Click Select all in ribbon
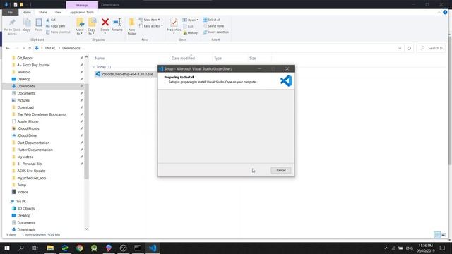The height and width of the screenshot is (254, 452). point(212,20)
